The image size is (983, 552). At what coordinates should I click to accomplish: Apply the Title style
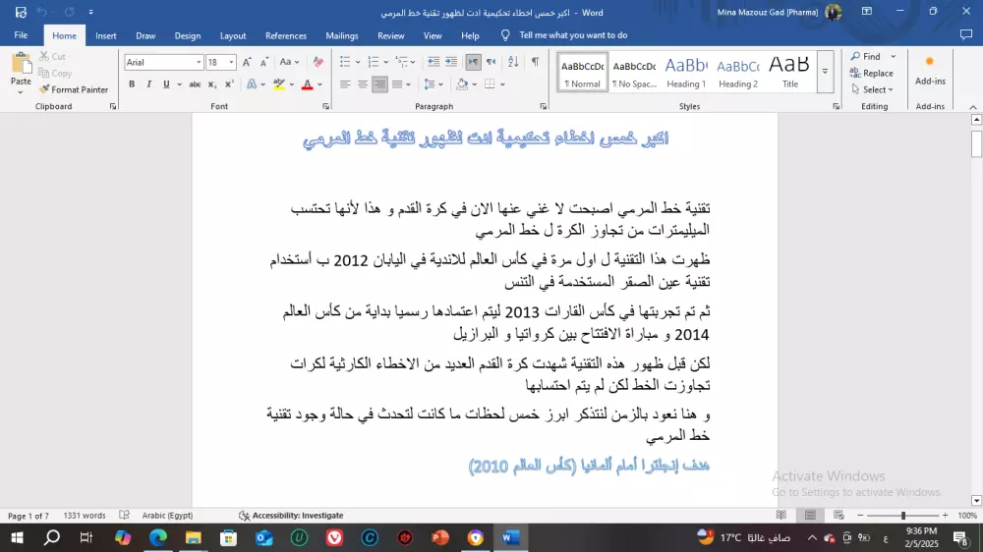(790, 72)
